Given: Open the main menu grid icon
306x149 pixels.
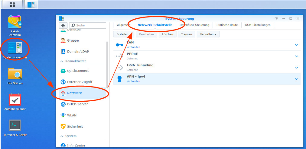Looking at the screenshot, I should 12,5.
